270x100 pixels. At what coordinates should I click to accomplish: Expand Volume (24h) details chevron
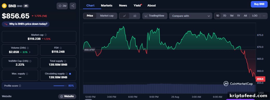click(x=30, y=52)
